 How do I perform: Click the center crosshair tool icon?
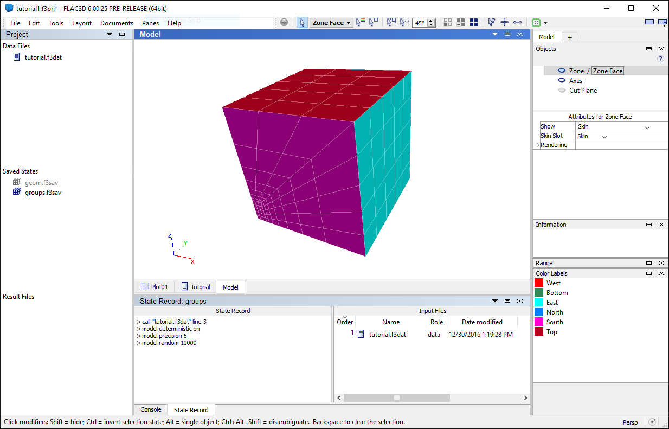pyautogui.click(x=504, y=23)
